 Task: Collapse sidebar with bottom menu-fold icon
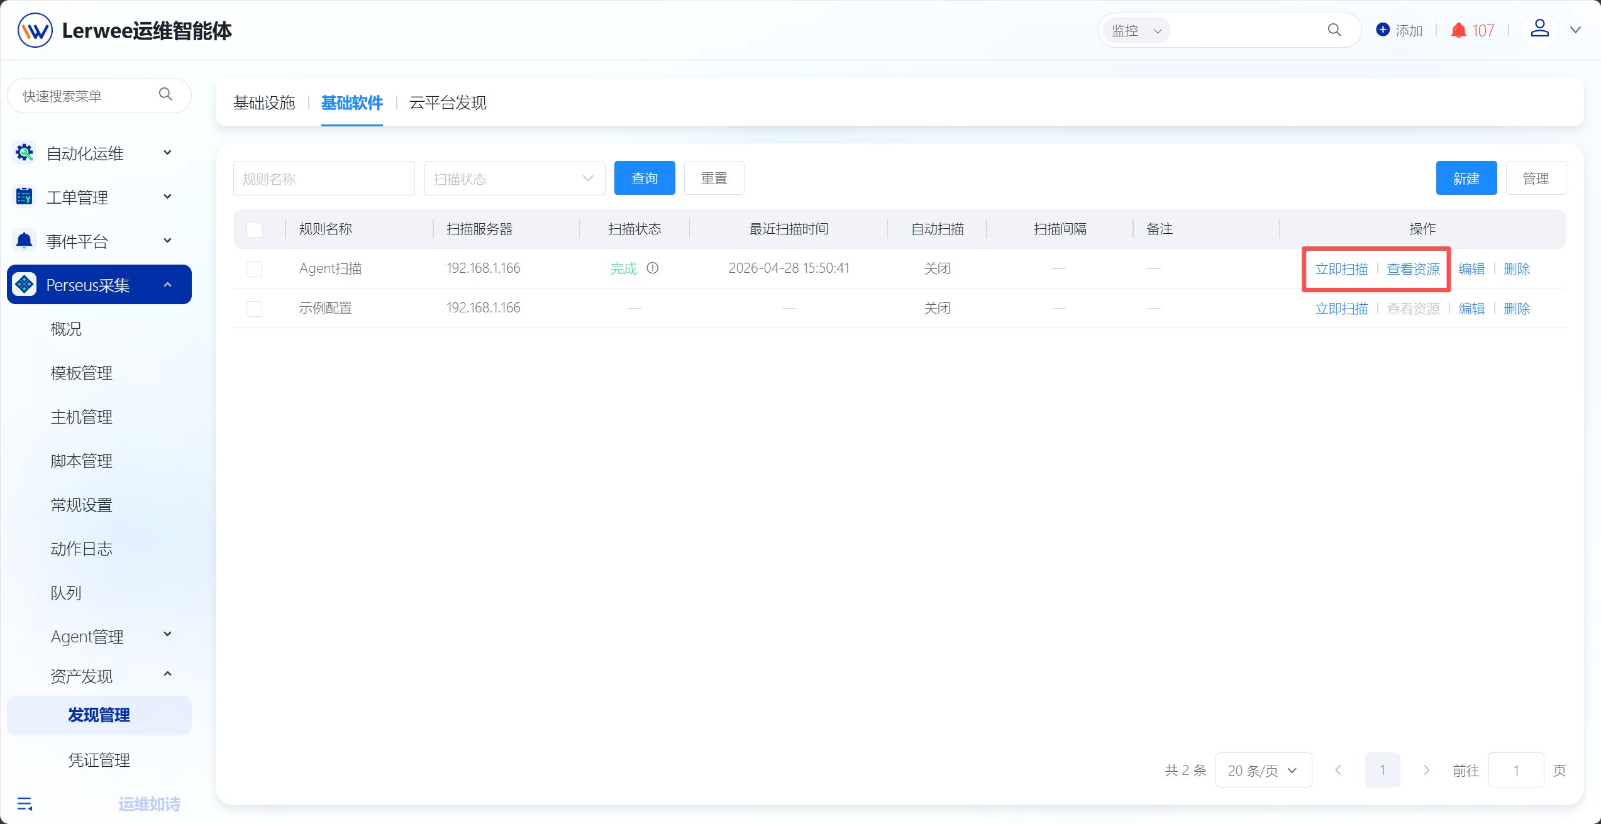(25, 804)
